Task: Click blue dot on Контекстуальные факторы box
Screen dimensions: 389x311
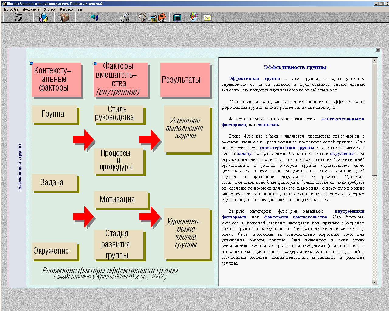Action: (x=31, y=63)
